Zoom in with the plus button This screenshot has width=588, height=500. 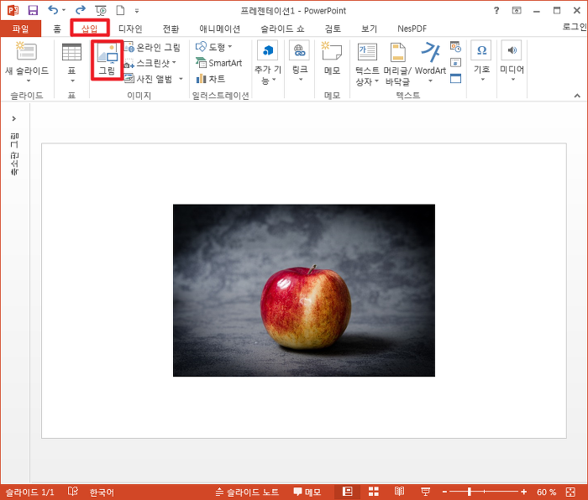(524, 492)
